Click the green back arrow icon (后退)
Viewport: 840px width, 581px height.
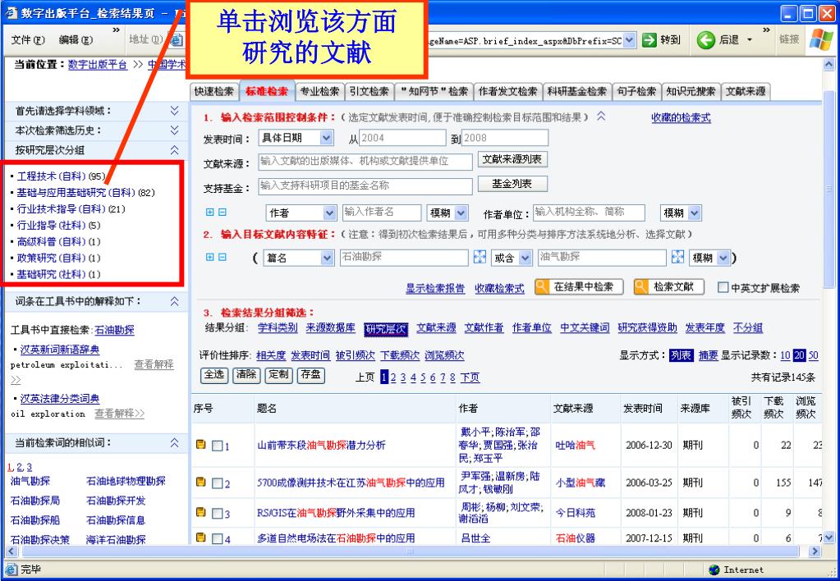(x=705, y=39)
